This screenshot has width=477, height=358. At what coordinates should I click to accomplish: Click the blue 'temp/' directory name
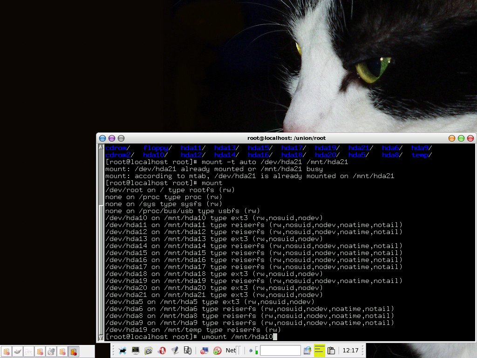(421, 155)
